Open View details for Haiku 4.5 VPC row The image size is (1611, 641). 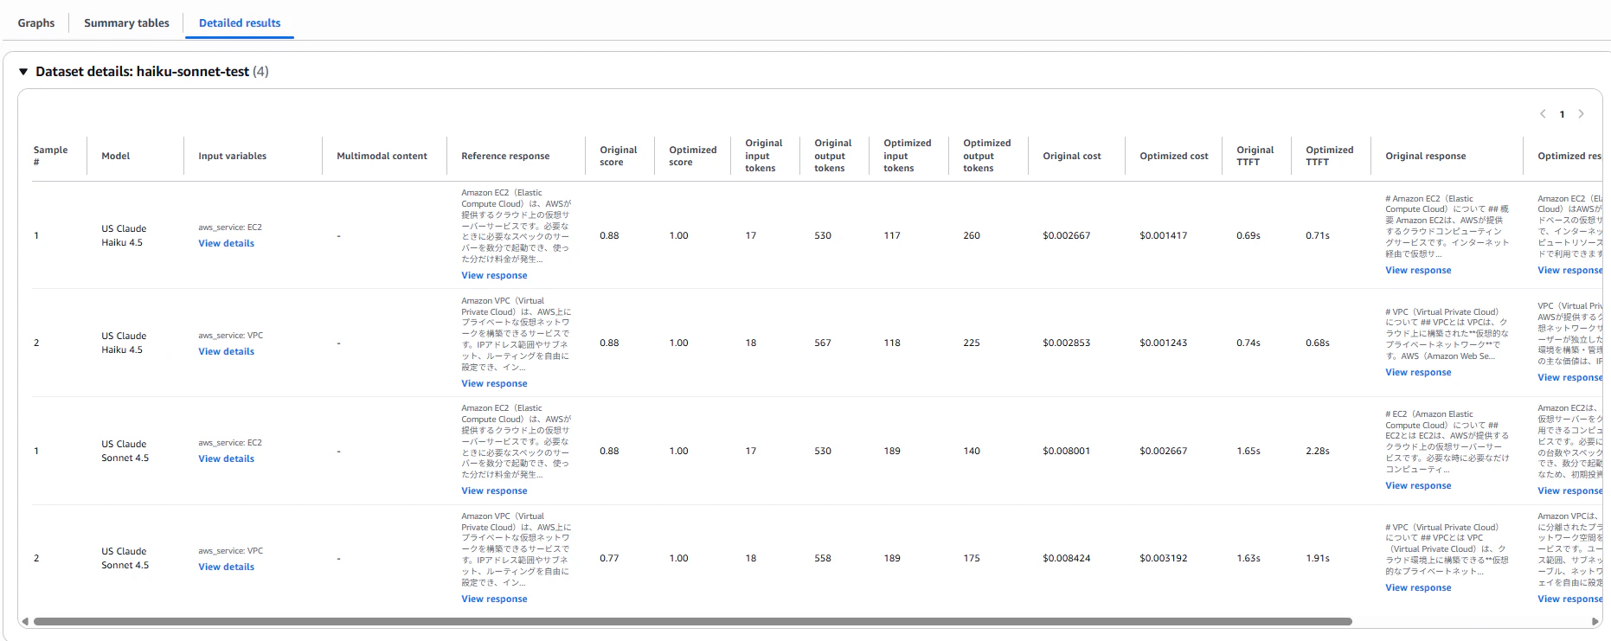(227, 351)
